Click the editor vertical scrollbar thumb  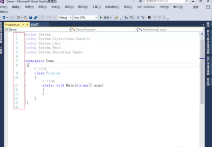point(202,72)
